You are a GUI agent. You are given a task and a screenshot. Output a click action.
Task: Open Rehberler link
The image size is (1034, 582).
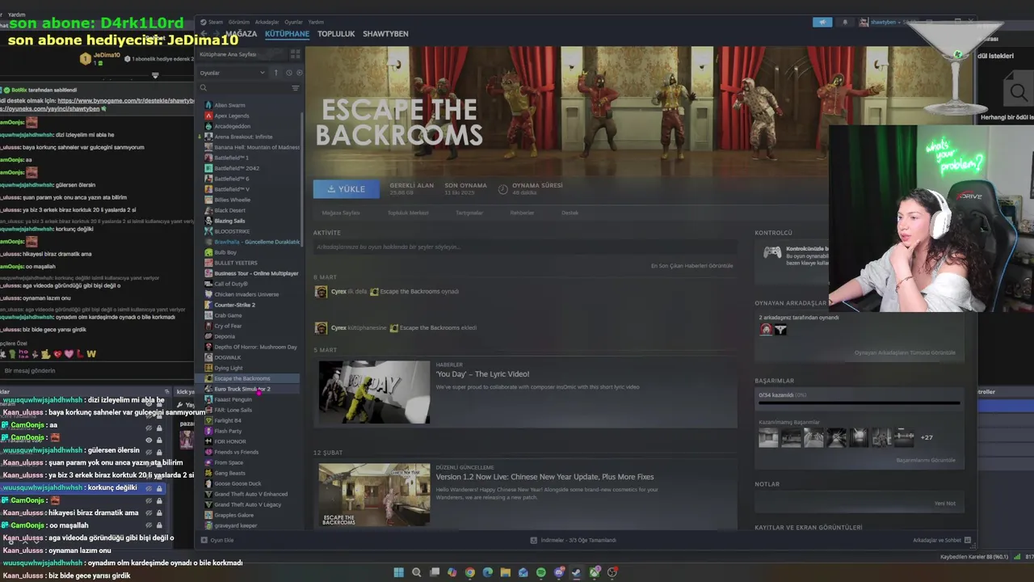[x=522, y=213]
